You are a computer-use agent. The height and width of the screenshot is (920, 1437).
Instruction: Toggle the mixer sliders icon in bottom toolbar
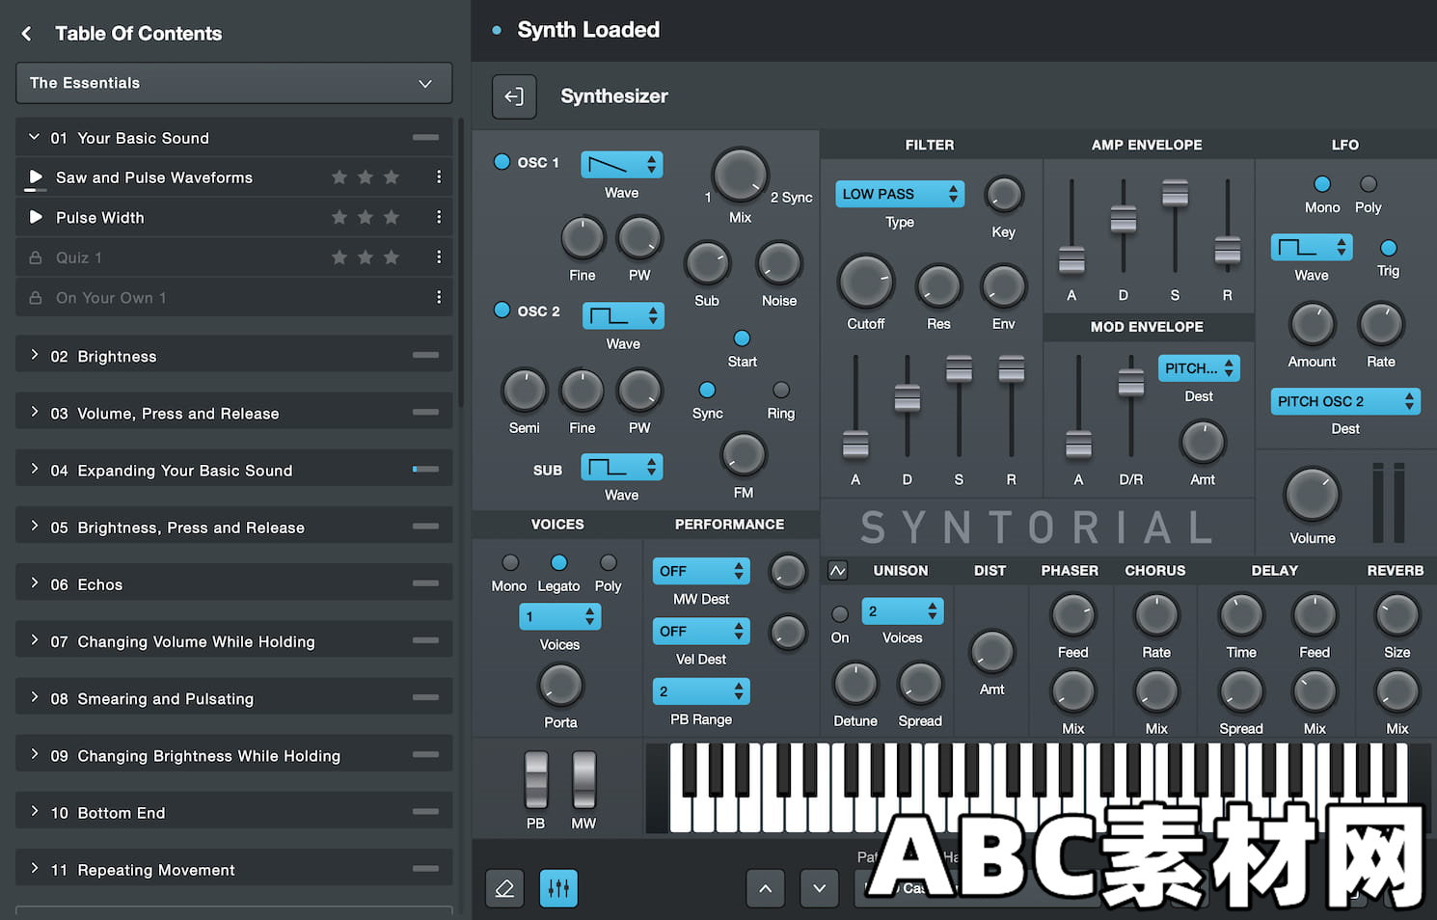(558, 888)
